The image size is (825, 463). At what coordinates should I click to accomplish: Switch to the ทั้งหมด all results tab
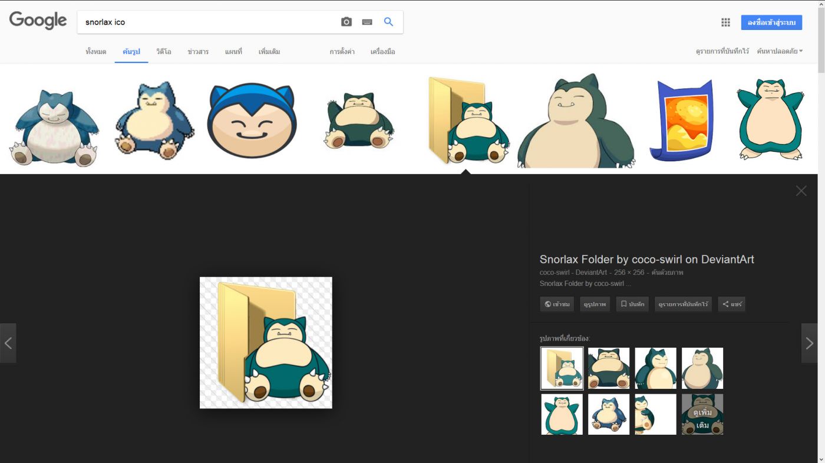pos(95,52)
